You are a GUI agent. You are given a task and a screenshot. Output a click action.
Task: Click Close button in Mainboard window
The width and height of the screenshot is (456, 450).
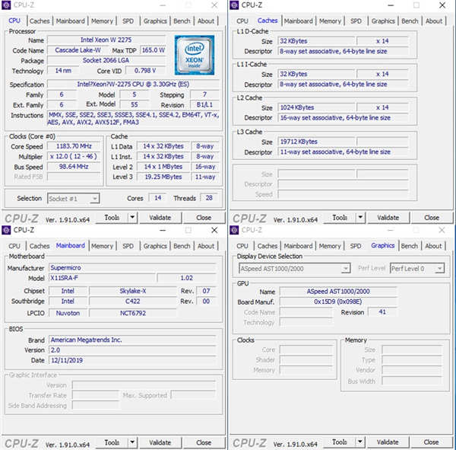[204, 442]
